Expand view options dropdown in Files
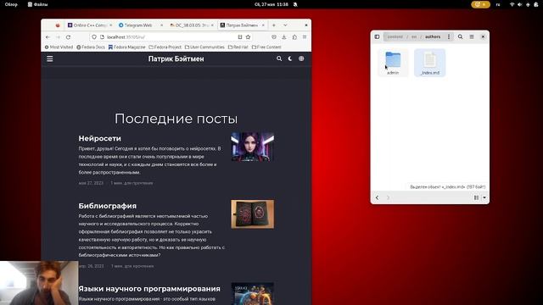The width and height of the screenshot is (543, 305). pos(484,197)
